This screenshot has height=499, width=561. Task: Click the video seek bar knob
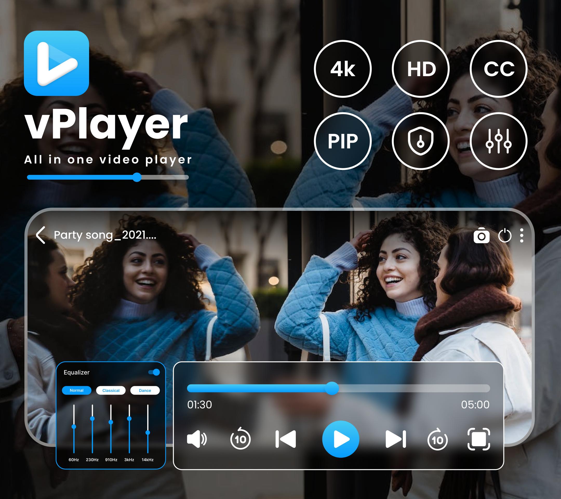(x=332, y=388)
